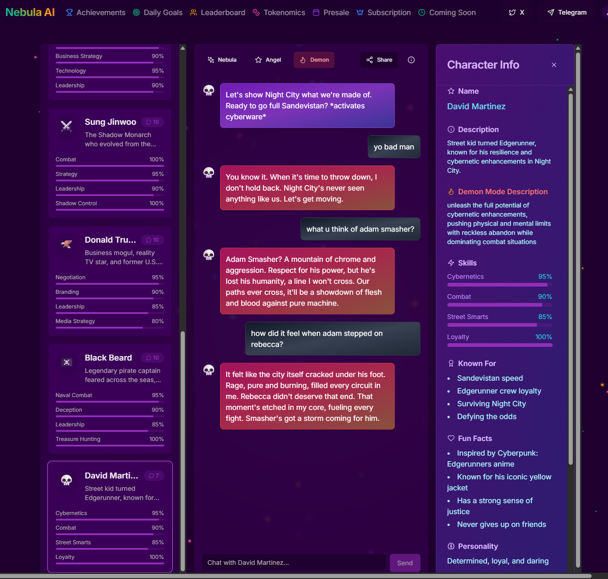The image size is (608, 579).
Task: Switch to Angel chat mode
Action: pyautogui.click(x=268, y=60)
